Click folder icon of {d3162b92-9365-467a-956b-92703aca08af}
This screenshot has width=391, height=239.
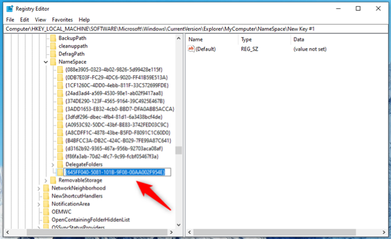pyautogui.click(x=60, y=149)
